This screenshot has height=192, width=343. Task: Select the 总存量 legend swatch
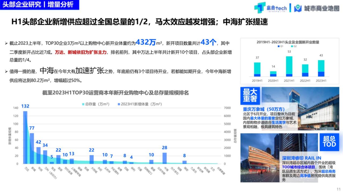[83, 104]
